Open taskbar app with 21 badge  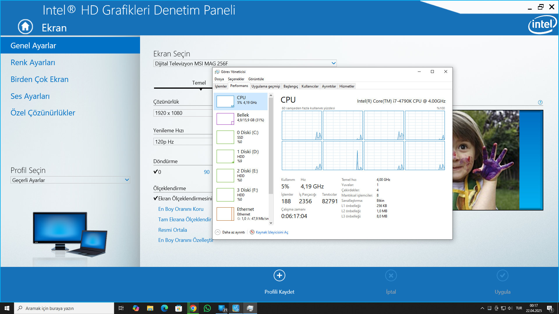click(x=222, y=308)
